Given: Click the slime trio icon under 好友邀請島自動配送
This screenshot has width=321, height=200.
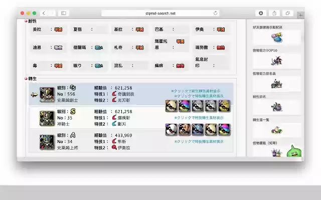Looking at the screenshot, I should (277, 38).
